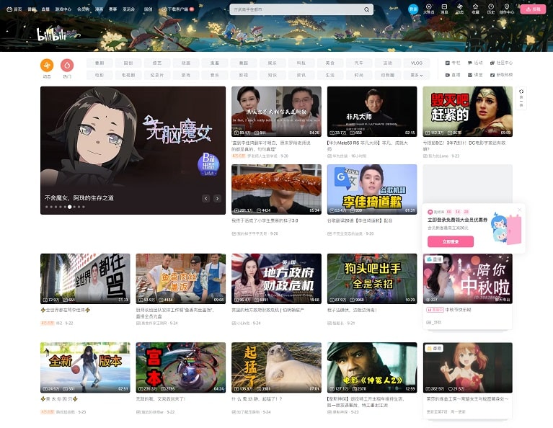Open 课堂 icon link
The width and height of the screenshot is (553, 428).
coord(475,75)
